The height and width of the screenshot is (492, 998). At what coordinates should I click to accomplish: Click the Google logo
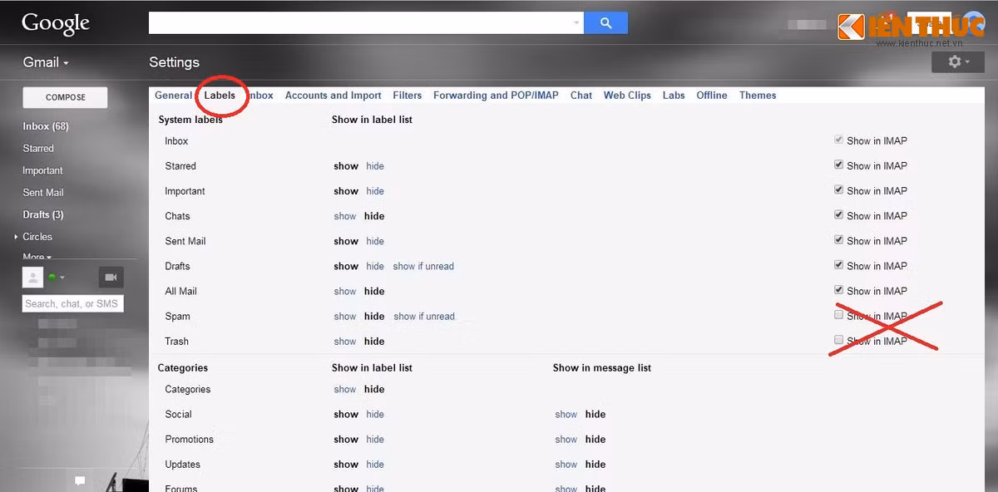point(55,24)
